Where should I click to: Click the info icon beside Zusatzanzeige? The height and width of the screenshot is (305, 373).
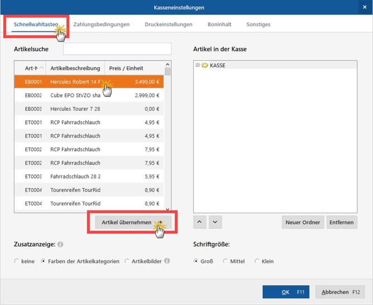pos(60,244)
